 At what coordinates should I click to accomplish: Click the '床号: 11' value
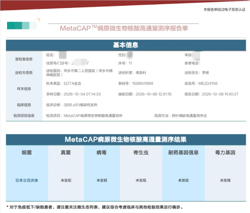[x=125, y=63]
